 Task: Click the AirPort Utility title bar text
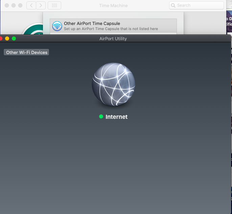[113, 39]
